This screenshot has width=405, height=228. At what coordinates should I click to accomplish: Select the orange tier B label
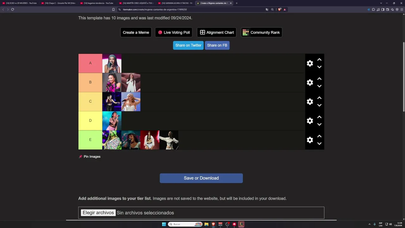(x=90, y=82)
